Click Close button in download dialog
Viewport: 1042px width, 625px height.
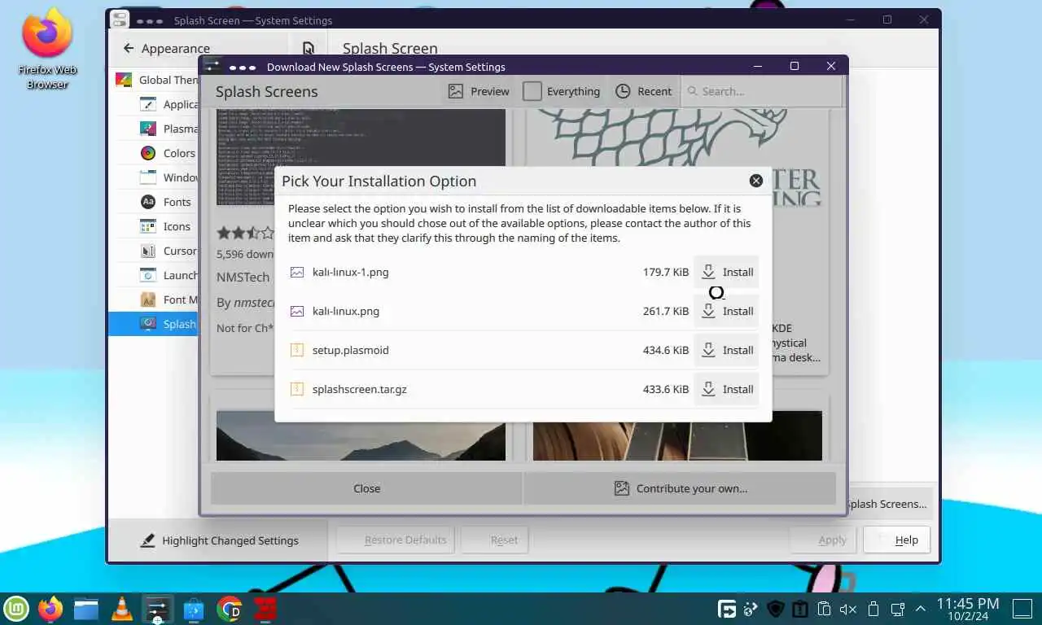tap(366, 488)
